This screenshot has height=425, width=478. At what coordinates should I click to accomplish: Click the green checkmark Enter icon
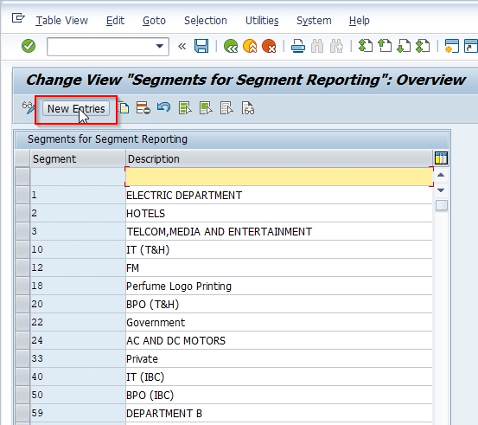29,46
